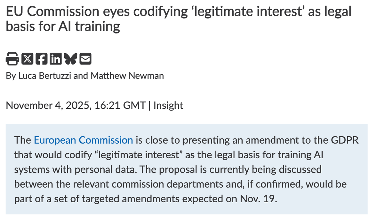384x224 pixels.
Task: Share the article on Facebook
Action: 42,59
